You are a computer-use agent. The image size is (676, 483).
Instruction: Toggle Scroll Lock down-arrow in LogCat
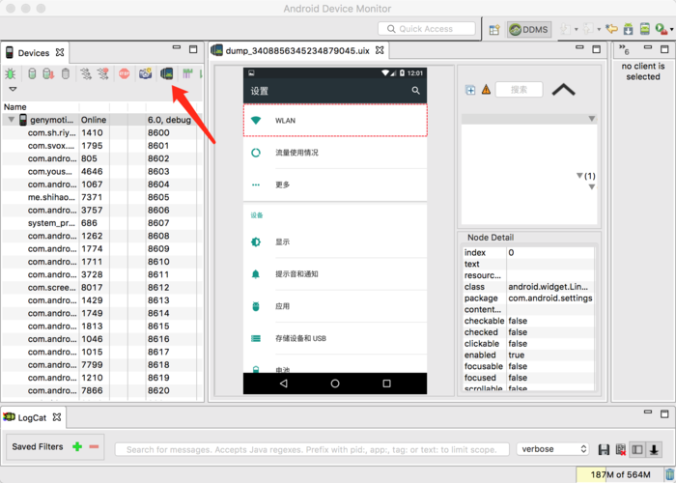tap(654, 450)
